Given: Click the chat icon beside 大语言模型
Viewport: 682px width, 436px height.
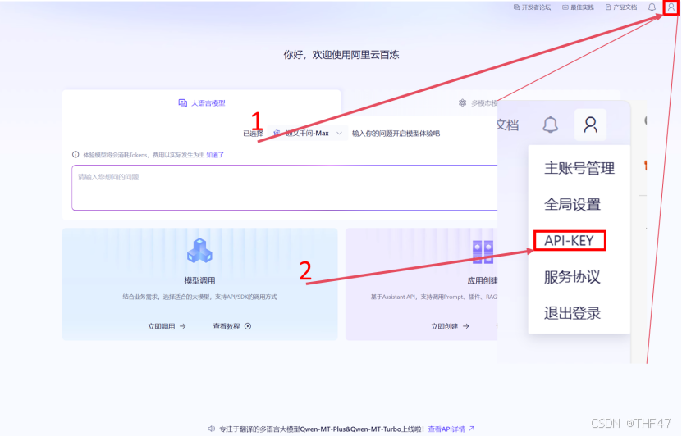Looking at the screenshot, I should 183,103.
